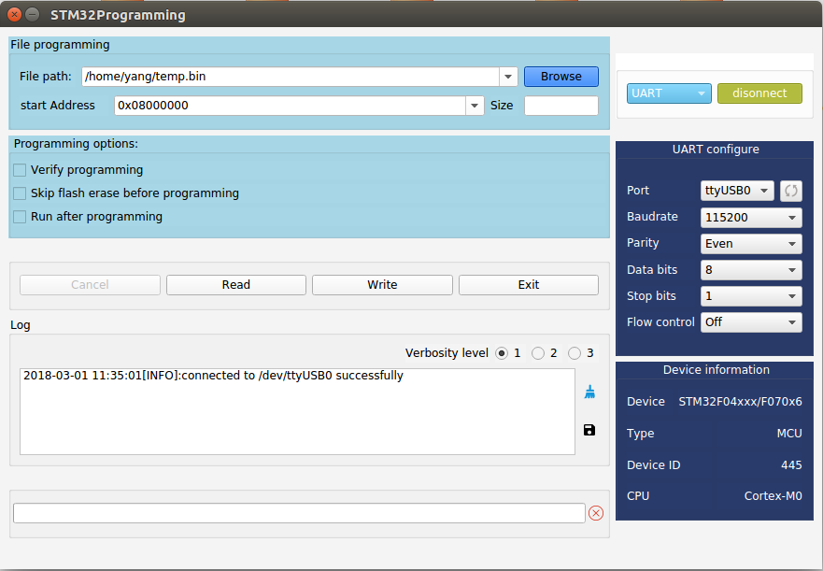Click the bottom empty text field

coord(299,513)
